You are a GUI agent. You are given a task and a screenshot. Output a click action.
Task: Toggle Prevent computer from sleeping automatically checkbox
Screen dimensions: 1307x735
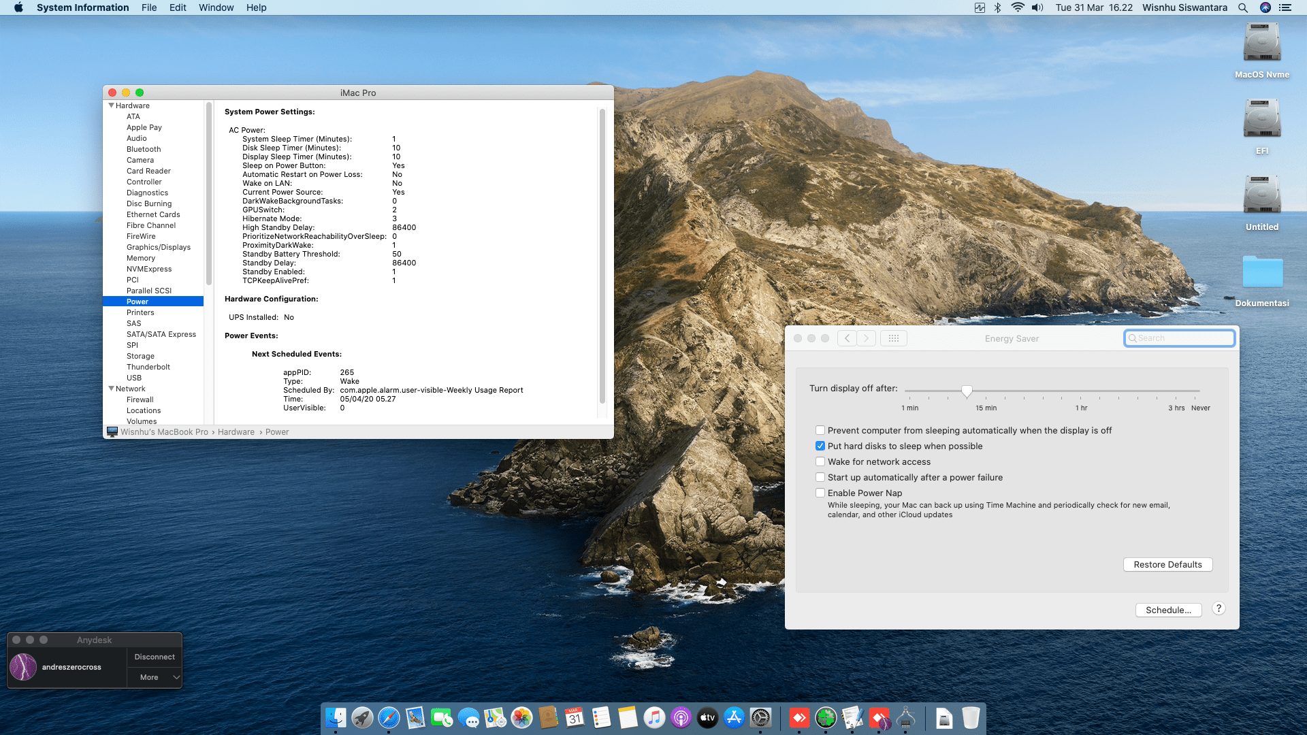click(x=820, y=430)
